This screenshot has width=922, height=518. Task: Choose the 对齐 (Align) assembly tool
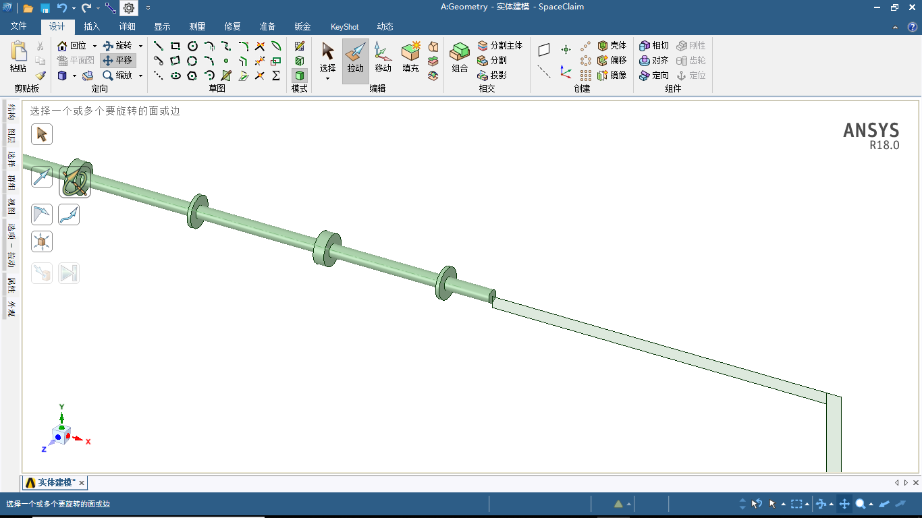pos(654,61)
